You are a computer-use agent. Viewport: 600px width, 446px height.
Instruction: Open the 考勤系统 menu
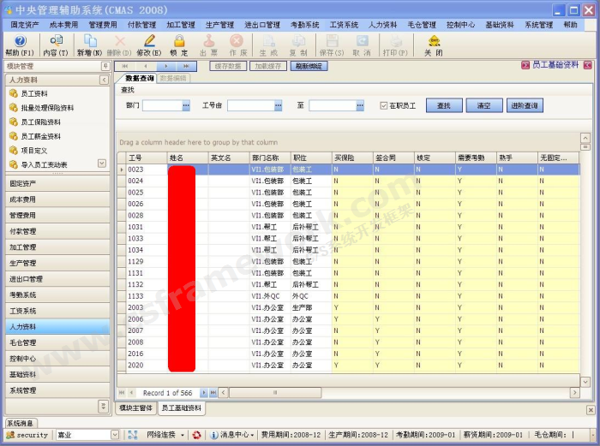(x=304, y=25)
